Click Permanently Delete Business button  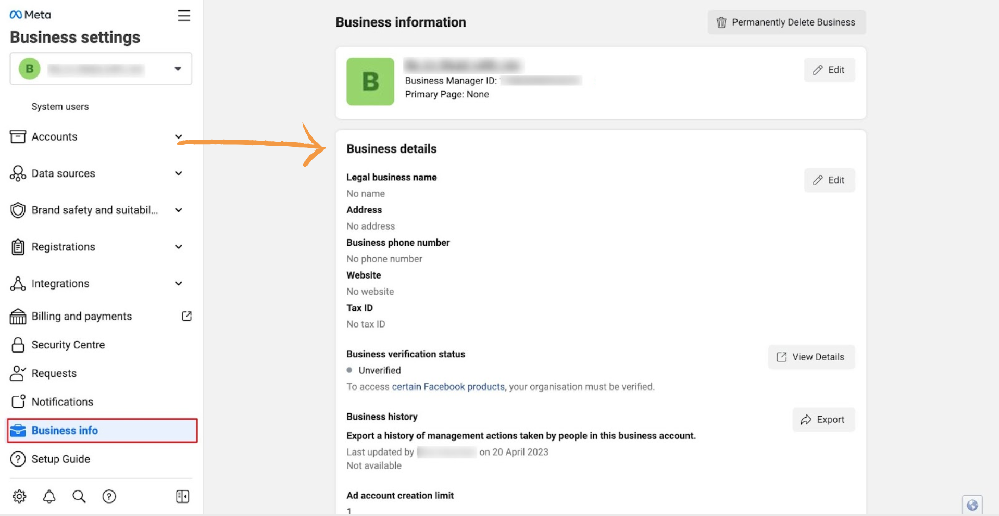(786, 22)
